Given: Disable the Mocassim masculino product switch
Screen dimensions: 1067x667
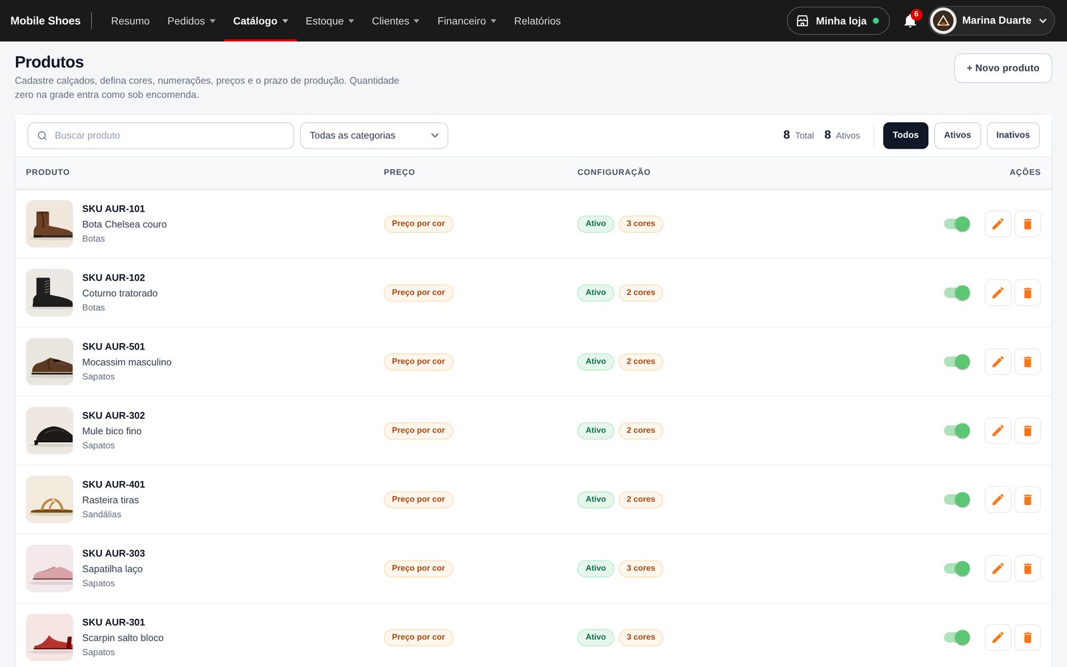Looking at the screenshot, I should (957, 362).
